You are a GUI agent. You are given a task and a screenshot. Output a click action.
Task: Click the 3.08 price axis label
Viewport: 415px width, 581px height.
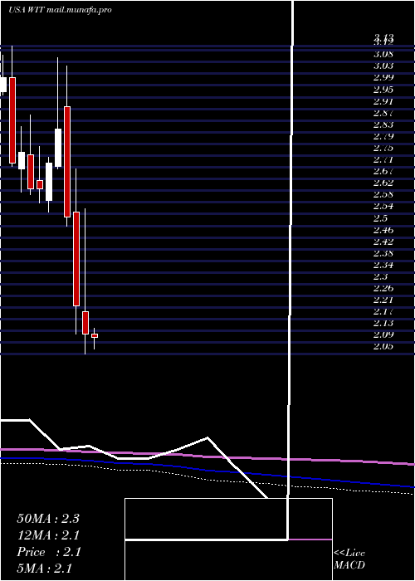coord(383,55)
